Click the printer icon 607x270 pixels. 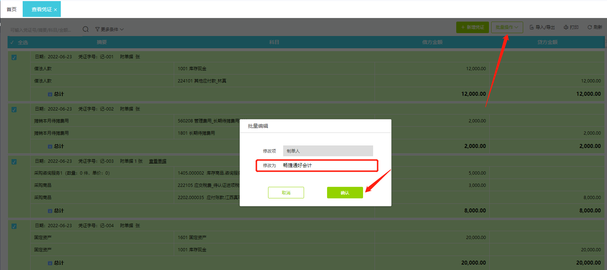[x=566, y=27]
